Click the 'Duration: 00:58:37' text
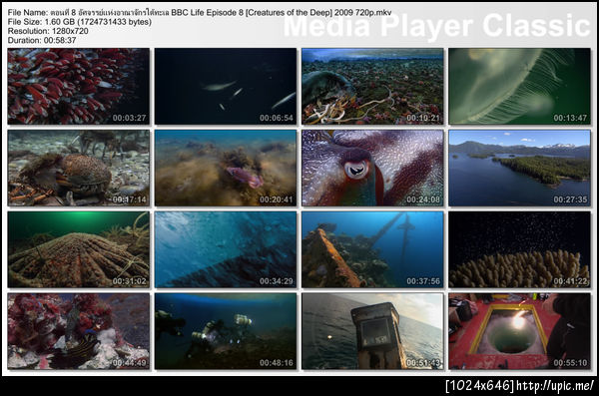The width and height of the screenshot is (599, 396). pyautogui.click(x=42, y=40)
